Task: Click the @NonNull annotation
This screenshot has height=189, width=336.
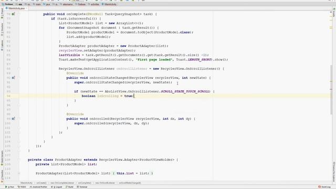Action: point(95,14)
